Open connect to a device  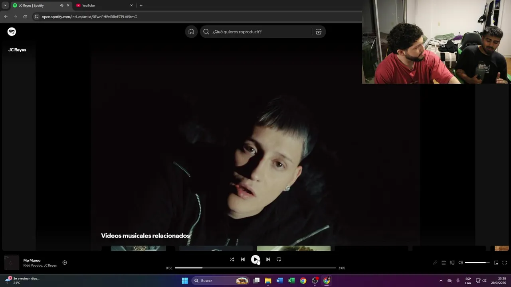coord(452,263)
